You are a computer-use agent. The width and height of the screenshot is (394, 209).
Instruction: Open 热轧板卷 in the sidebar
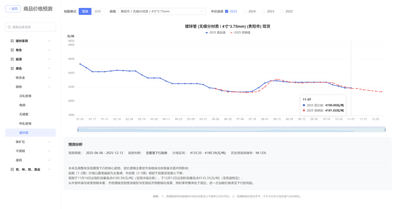[25, 123]
